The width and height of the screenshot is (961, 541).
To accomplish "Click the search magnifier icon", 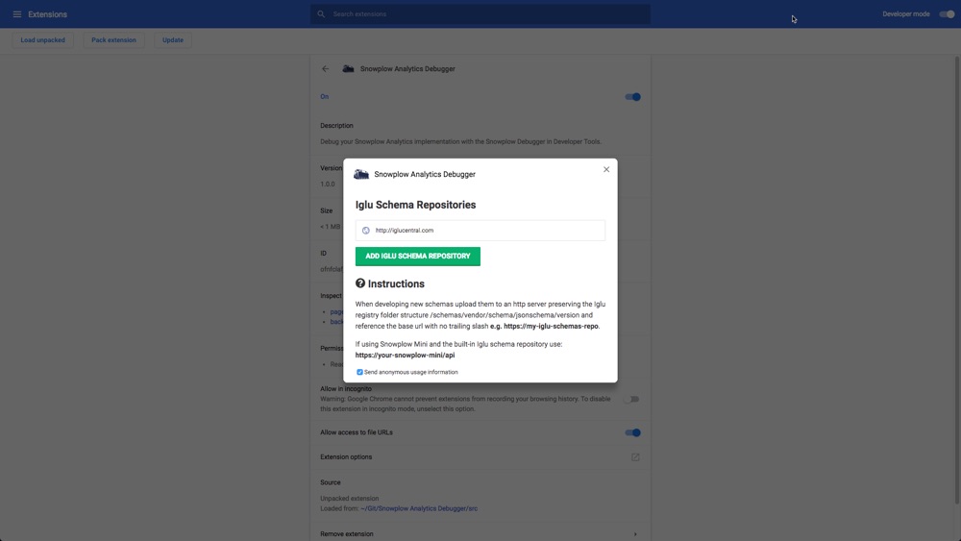I will (321, 14).
